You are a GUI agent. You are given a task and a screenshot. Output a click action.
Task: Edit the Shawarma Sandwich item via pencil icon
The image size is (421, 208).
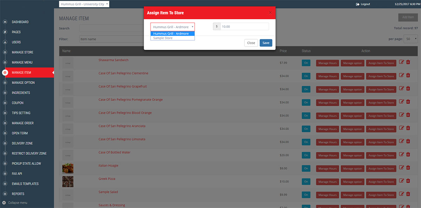402,62
